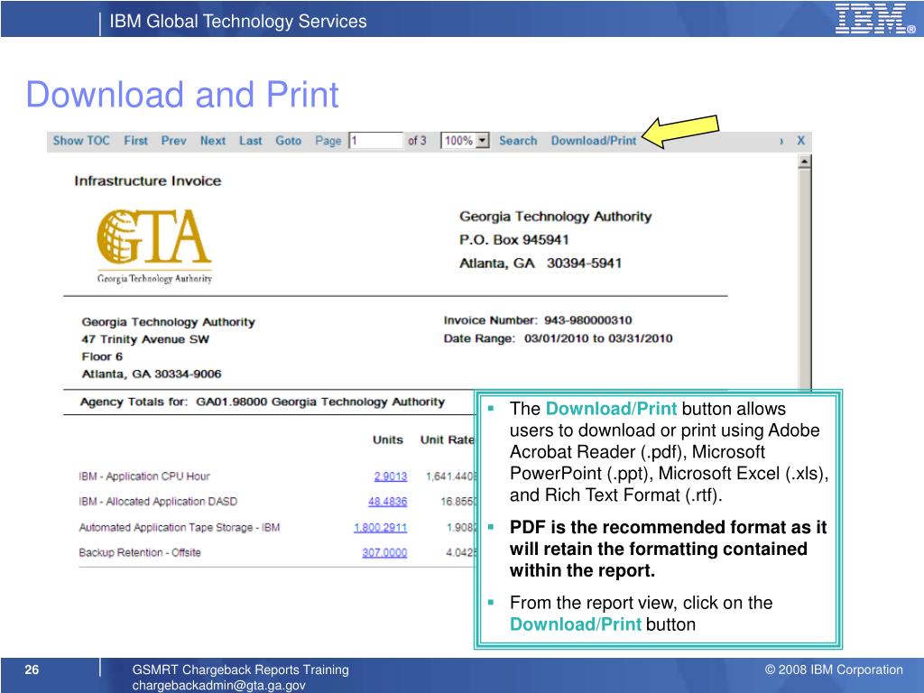
Task: Click the 47 Trinity Avenue SW line
Action: pos(145,339)
